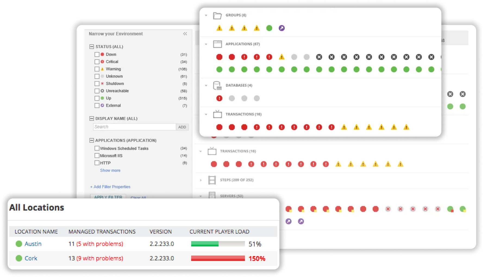
Task: Click the yellow warning application status icon
Action: 282,57
